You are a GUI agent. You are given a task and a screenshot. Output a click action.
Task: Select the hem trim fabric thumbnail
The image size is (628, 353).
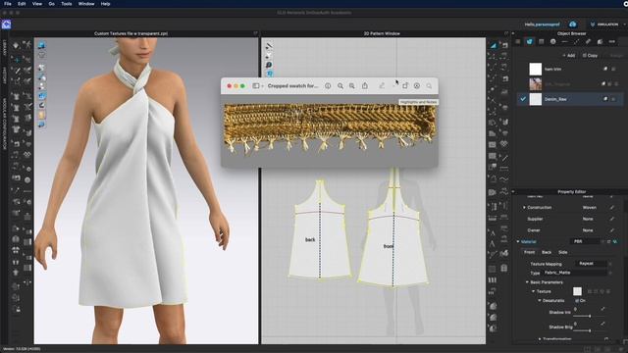(x=536, y=69)
